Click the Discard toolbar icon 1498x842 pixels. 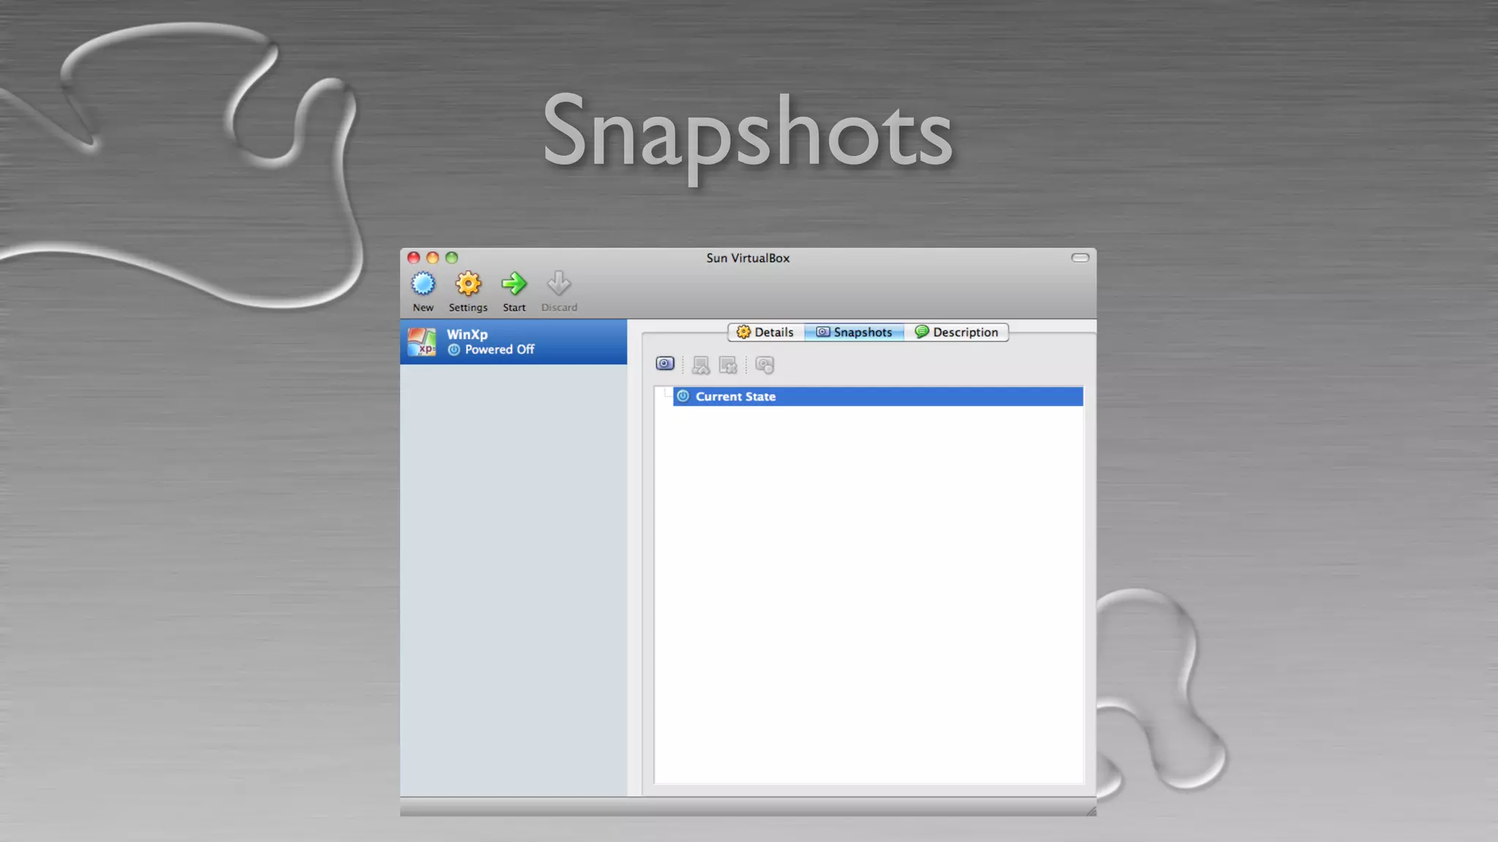tap(559, 284)
